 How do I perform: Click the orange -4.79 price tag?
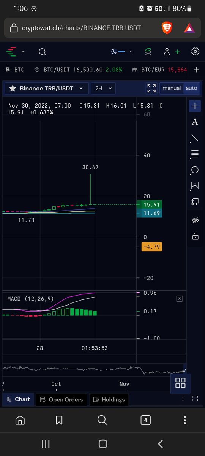point(151,247)
